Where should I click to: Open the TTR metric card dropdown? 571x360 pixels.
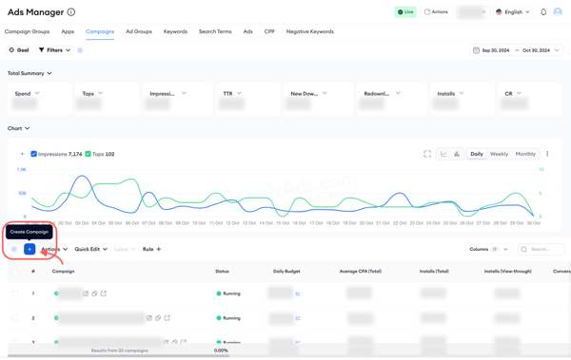click(239, 93)
